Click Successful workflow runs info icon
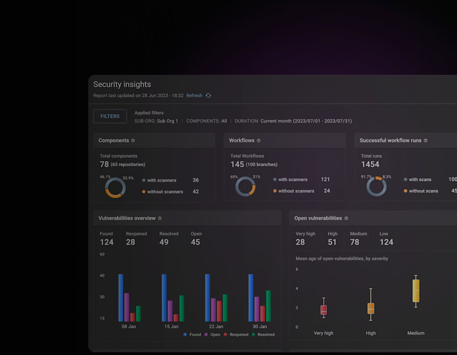The height and width of the screenshot is (355, 457). tap(425, 140)
